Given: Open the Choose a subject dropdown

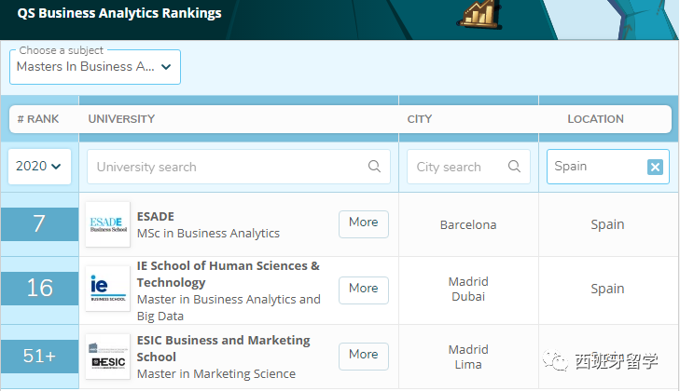Looking at the screenshot, I should click(95, 67).
